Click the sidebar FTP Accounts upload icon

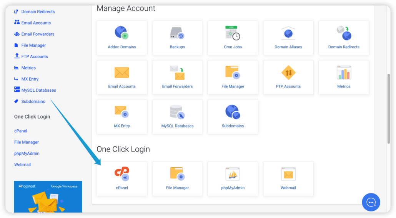17,56
